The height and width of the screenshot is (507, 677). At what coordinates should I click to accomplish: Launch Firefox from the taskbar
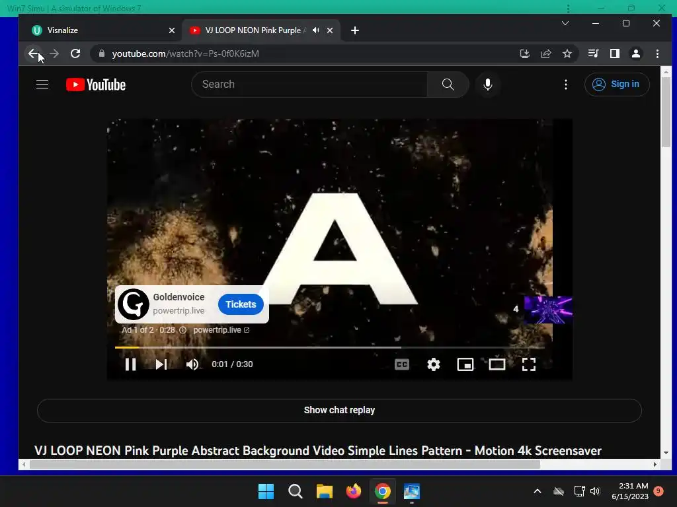(354, 491)
